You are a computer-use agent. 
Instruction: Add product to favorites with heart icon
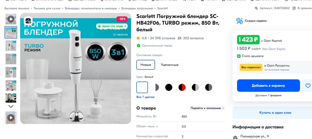coord(308,86)
